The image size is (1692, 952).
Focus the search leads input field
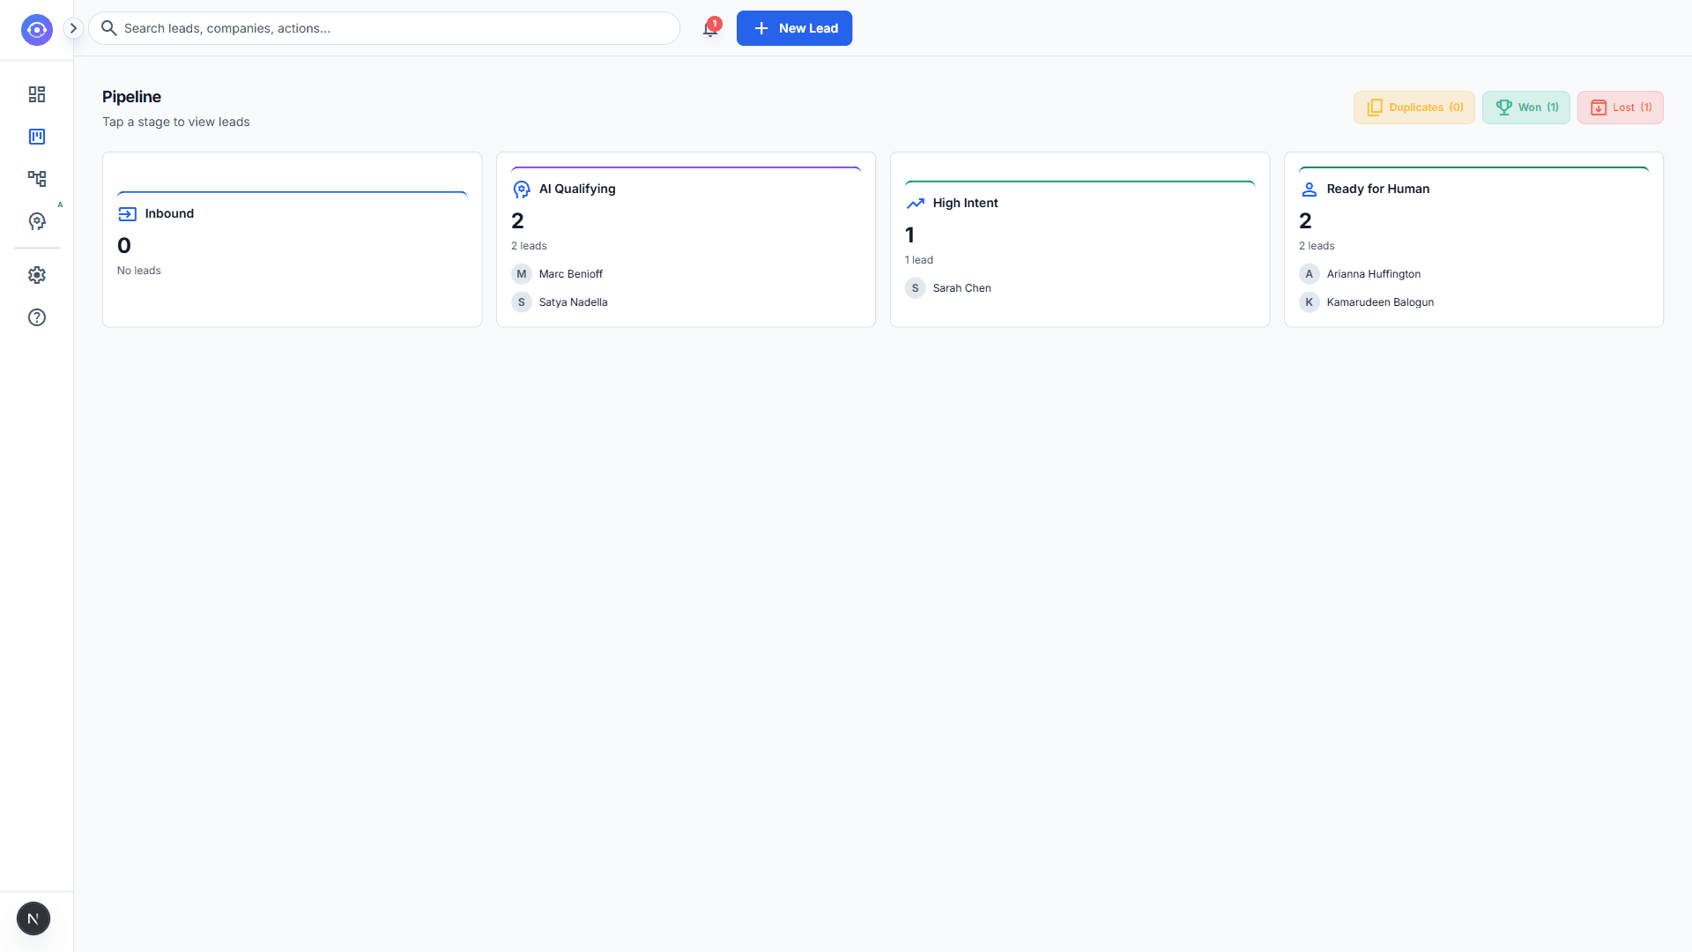pyautogui.click(x=384, y=28)
